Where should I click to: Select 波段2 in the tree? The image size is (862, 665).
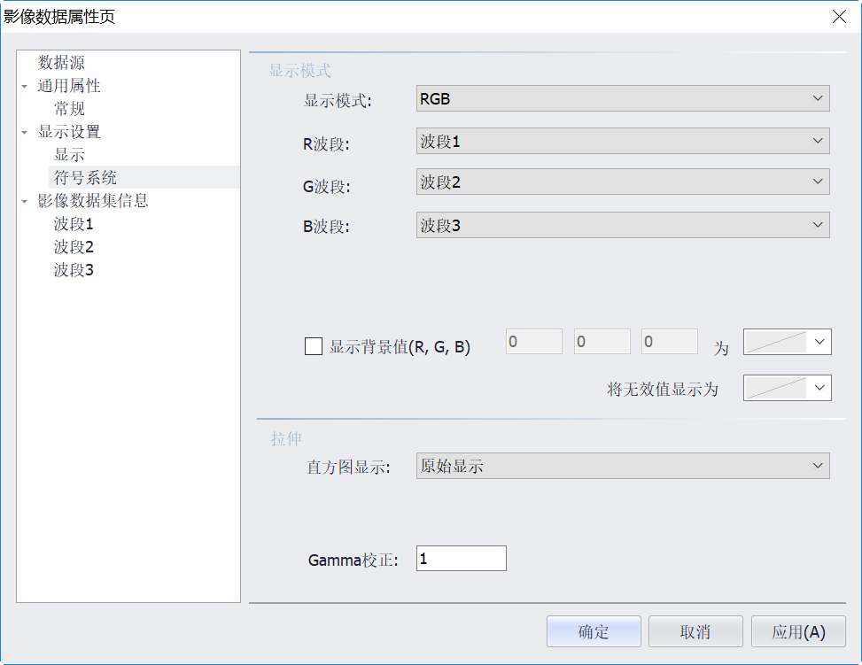pos(74,247)
